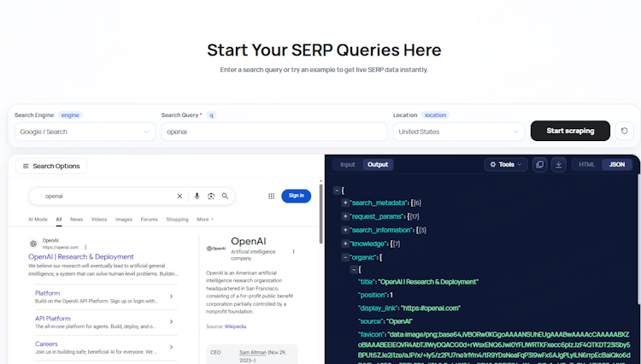641x364 pixels.
Task: Expand the search_metadata node
Action: [345, 203]
